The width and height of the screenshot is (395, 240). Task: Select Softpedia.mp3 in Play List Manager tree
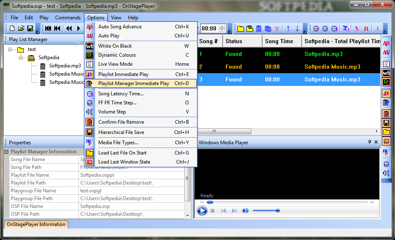coord(65,66)
